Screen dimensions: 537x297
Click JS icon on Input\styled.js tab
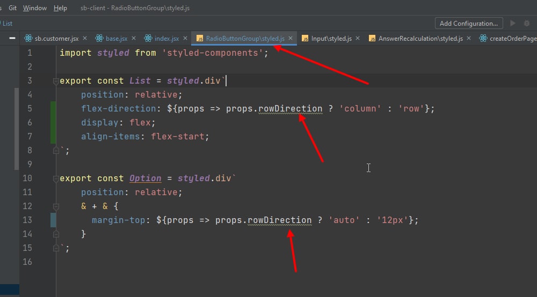coord(305,39)
